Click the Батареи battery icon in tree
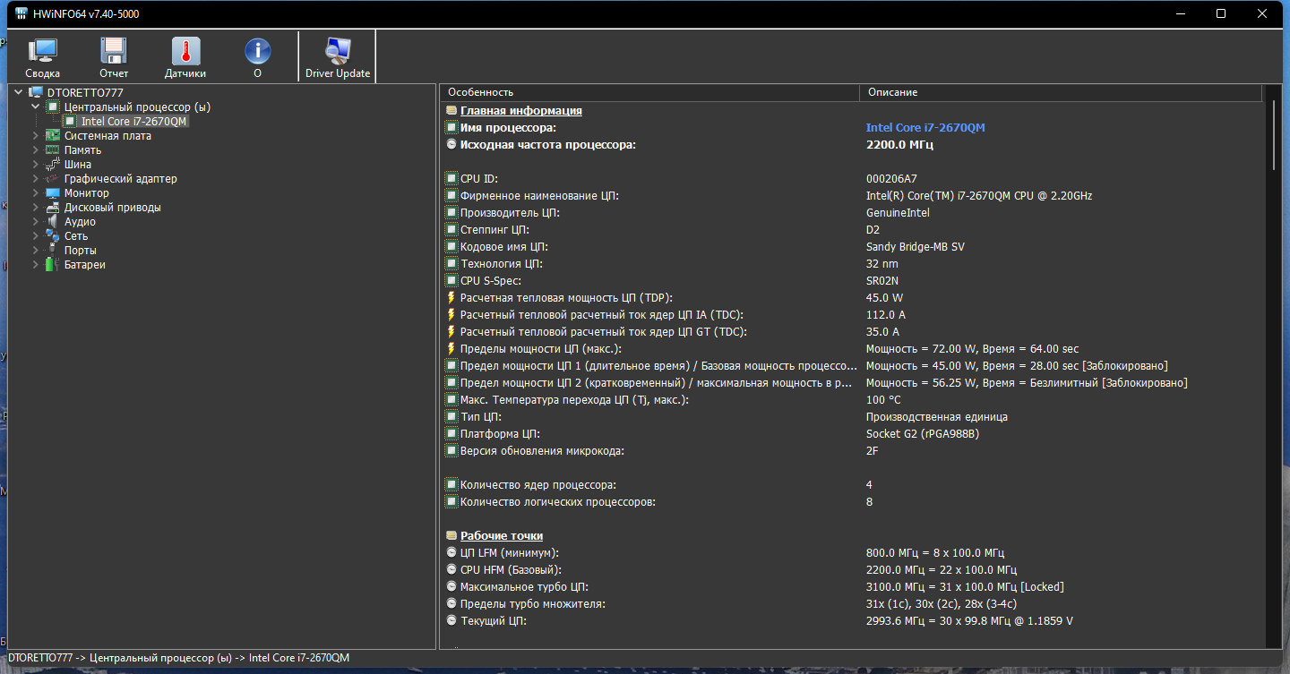Viewport: 1290px width, 674px height. tap(53, 265)
